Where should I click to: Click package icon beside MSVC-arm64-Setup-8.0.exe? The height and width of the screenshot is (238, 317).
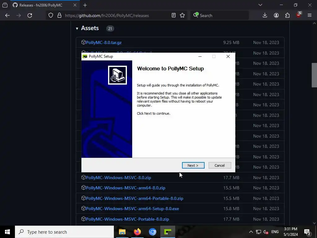(84, 208)
